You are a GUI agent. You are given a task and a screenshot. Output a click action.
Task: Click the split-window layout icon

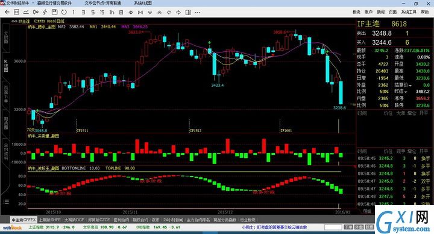pyautogui.click(x=188, y=12)
